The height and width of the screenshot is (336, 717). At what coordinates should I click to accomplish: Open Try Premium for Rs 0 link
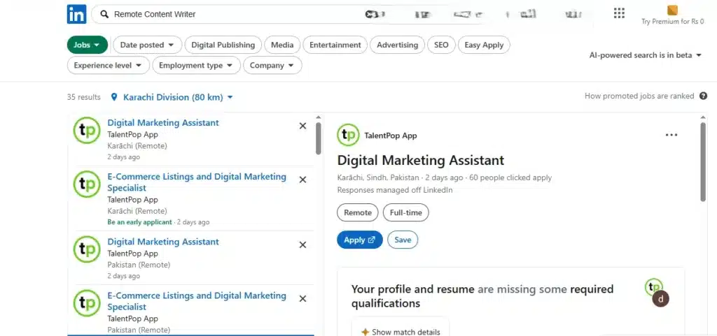672,22
